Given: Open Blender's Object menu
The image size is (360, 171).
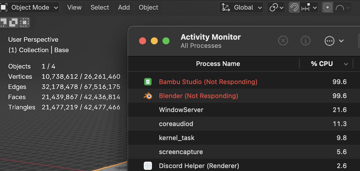Looking at the screenshot, I should (x=148, y=7).
